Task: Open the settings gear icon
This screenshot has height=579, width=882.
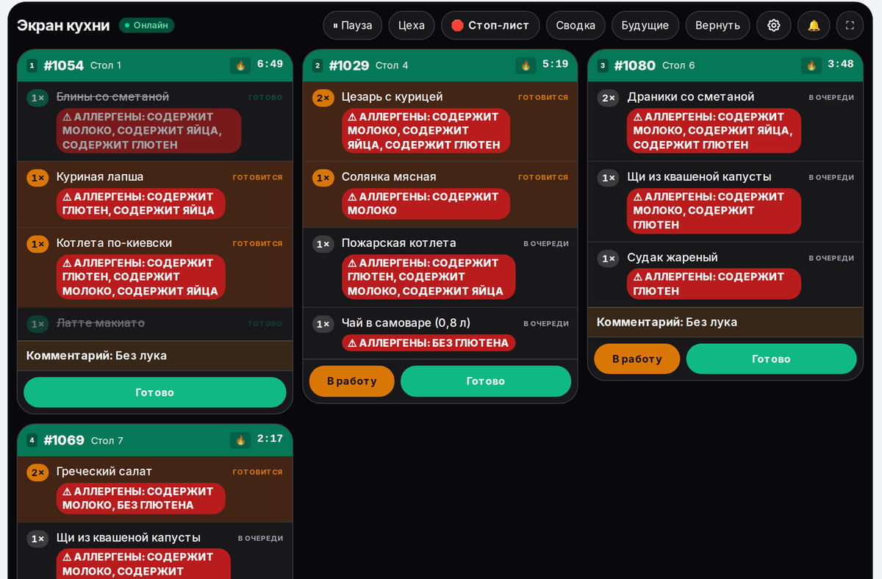Action: [x=773, y=25]
